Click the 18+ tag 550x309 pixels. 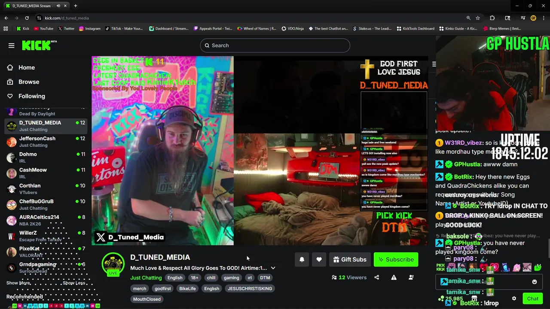point(195,278)
